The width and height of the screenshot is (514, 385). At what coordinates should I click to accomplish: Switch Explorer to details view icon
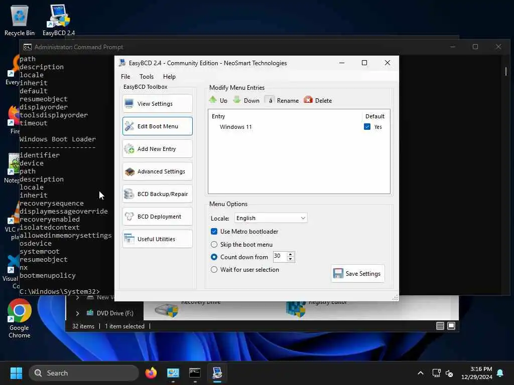point(440,326)
